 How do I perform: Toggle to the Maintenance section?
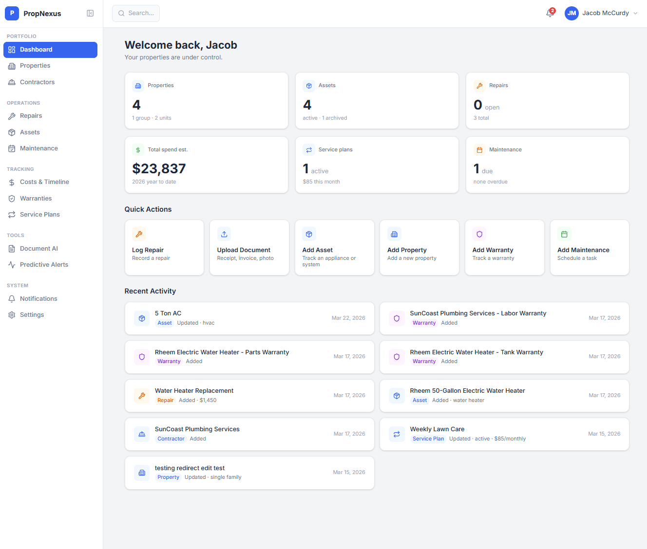click(x=39, y=148)
